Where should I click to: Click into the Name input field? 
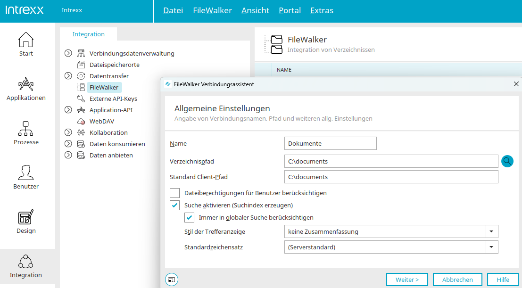331,143
